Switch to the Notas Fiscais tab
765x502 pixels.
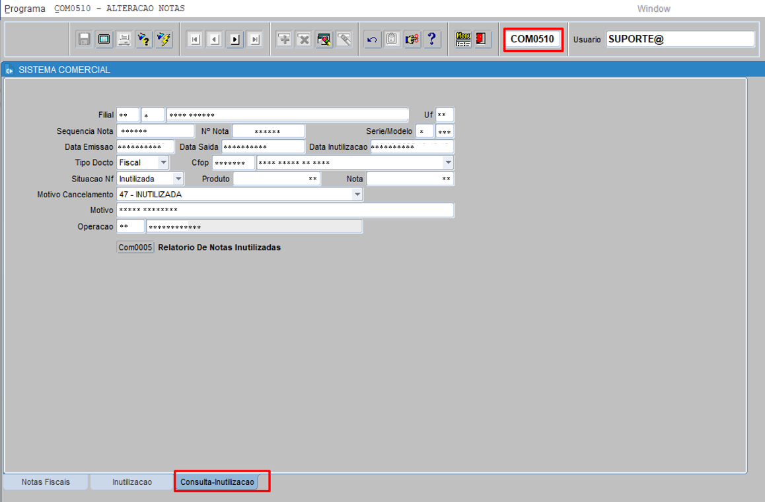pos(46,482)
